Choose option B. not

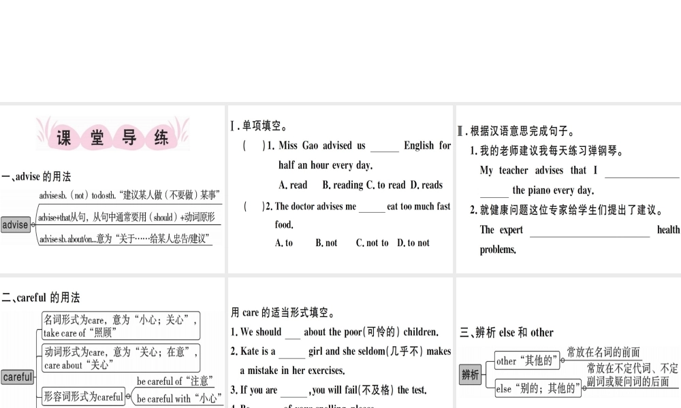click(x=326, y=243)
